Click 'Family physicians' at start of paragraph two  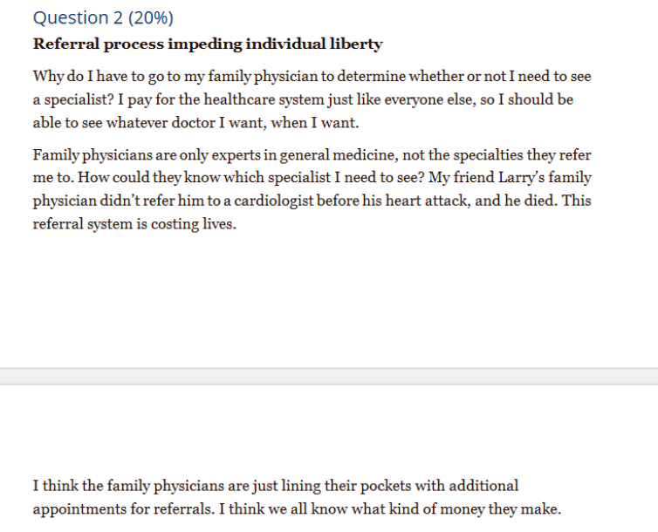93,155
